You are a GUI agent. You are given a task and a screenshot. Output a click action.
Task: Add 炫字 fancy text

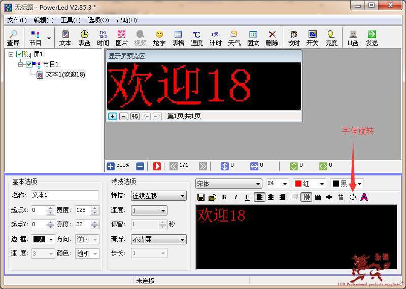tap(159, 38)
